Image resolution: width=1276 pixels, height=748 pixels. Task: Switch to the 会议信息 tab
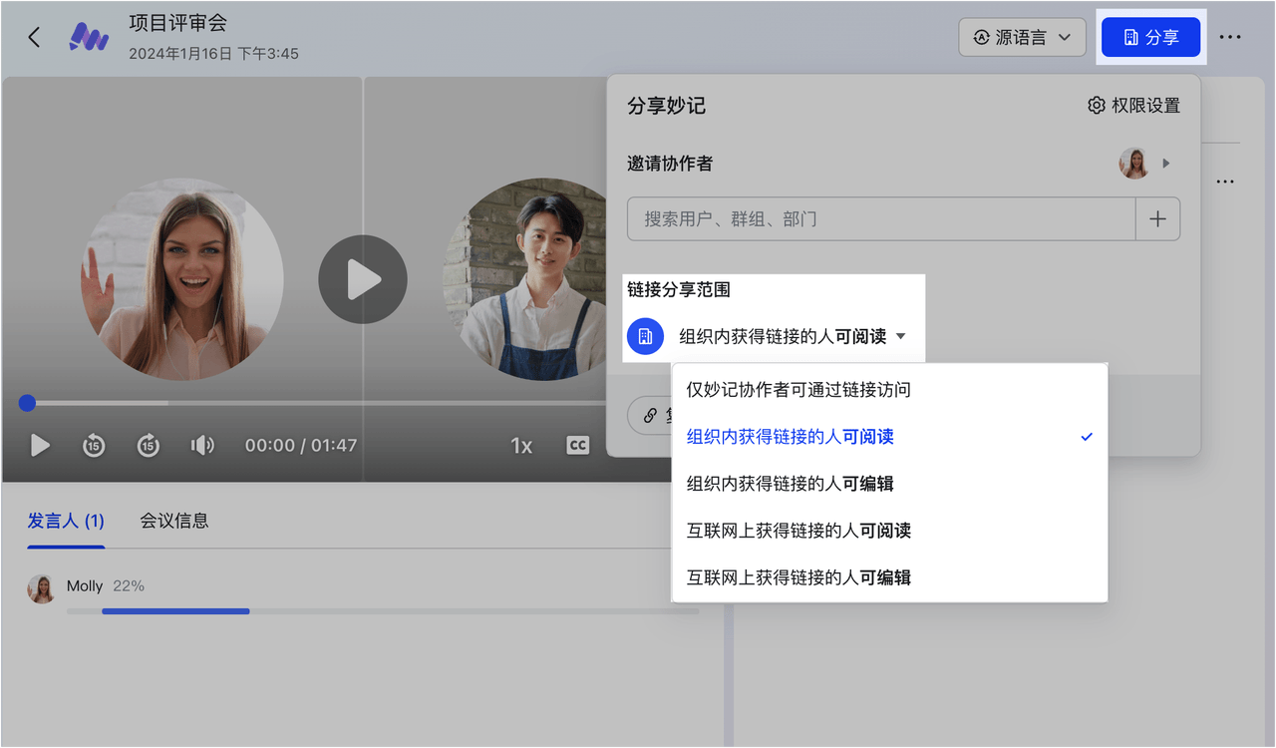click(x=174, y=521)
